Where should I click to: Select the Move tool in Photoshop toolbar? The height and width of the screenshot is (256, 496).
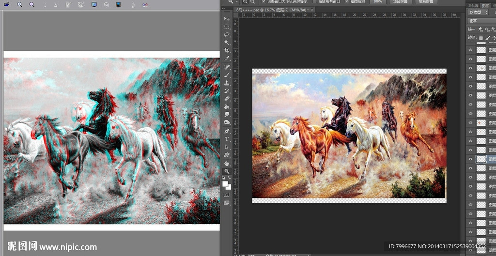click(227, 18)
